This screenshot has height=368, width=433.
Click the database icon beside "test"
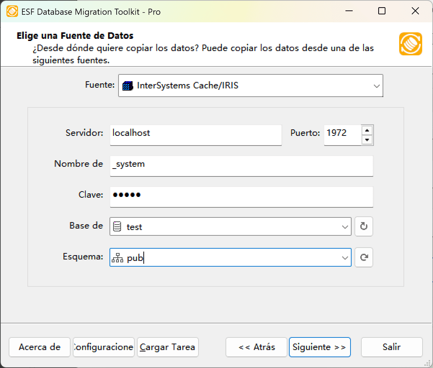[117, 226]
